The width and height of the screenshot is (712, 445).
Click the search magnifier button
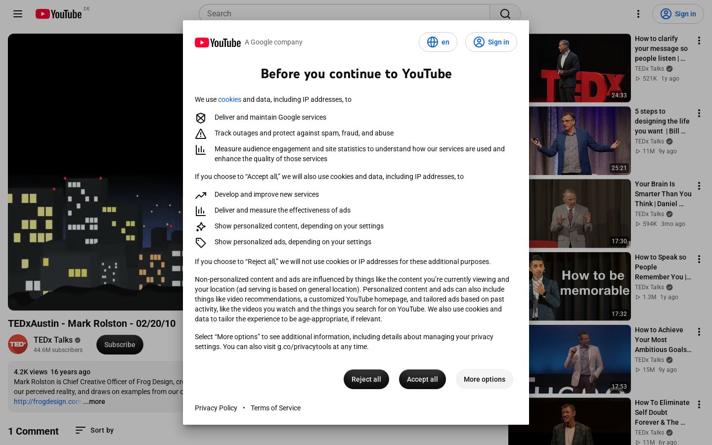505,14
